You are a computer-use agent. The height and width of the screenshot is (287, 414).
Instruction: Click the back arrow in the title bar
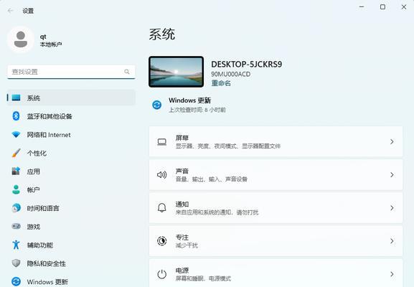pyautogui.click(x=10, y=11)
